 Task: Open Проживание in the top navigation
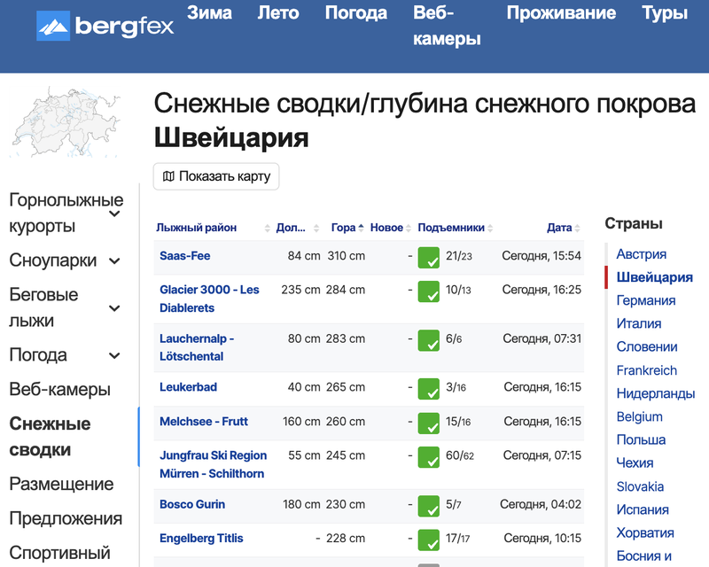pos(560,13)
